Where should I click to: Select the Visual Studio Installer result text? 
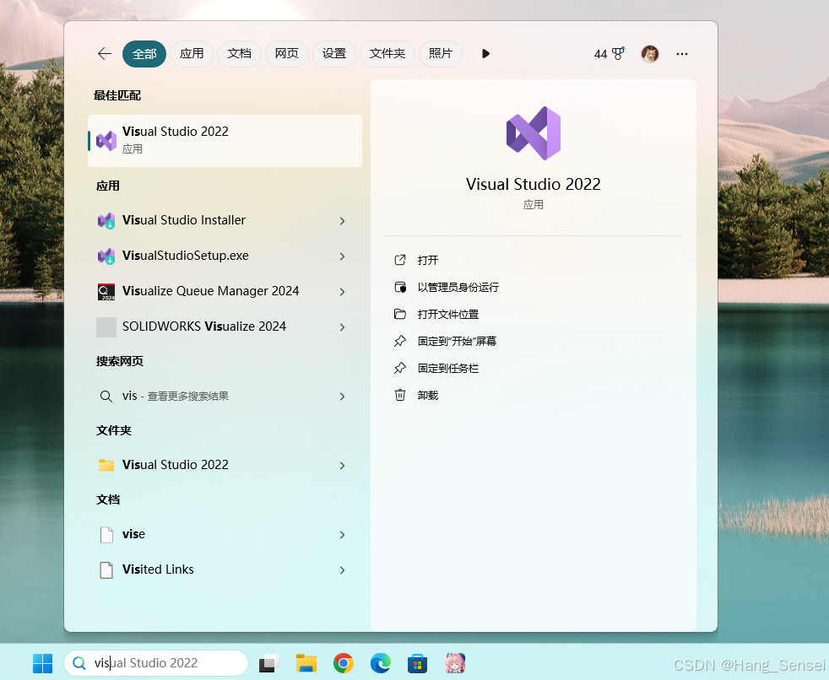coord(184,220)
